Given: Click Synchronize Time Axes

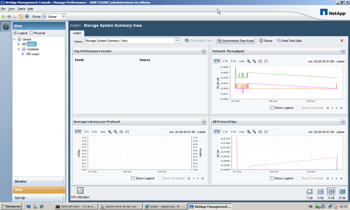Looking at the screenshot, I should point(235,40).
